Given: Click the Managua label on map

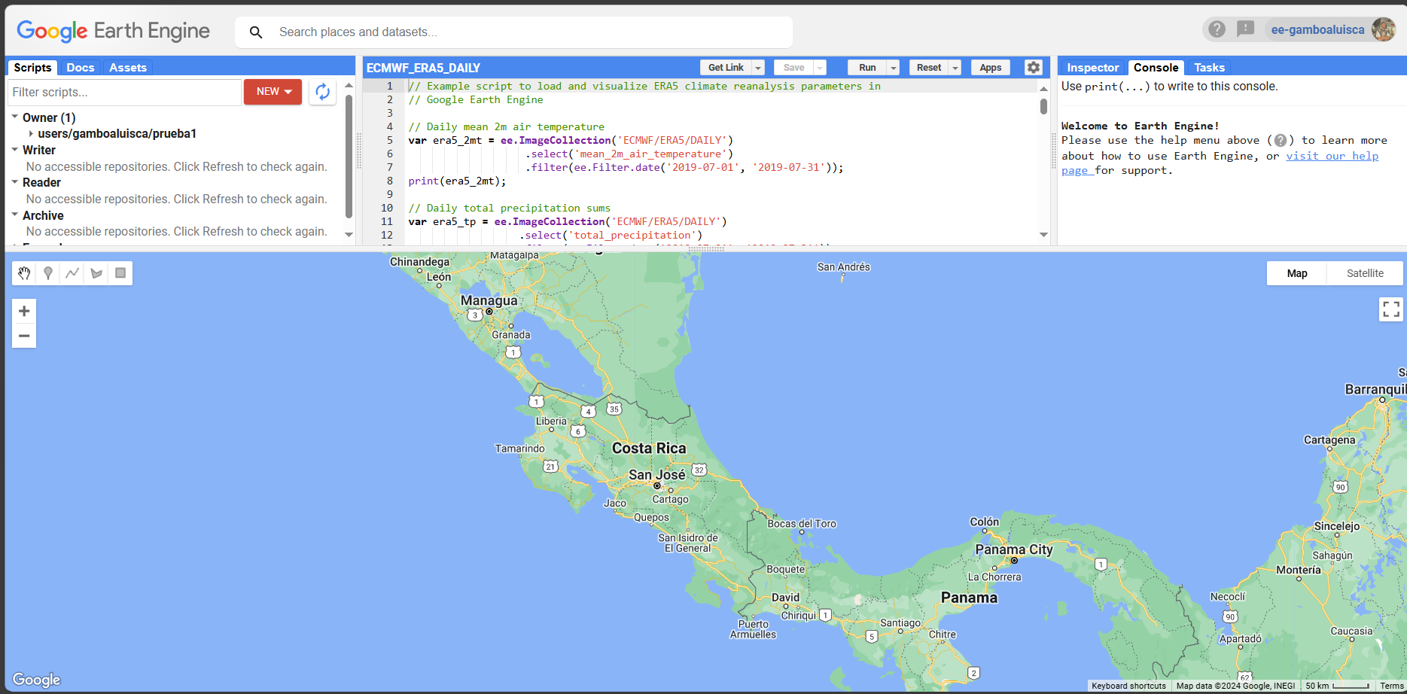Looking at the screenshot, I should [489, 300].
